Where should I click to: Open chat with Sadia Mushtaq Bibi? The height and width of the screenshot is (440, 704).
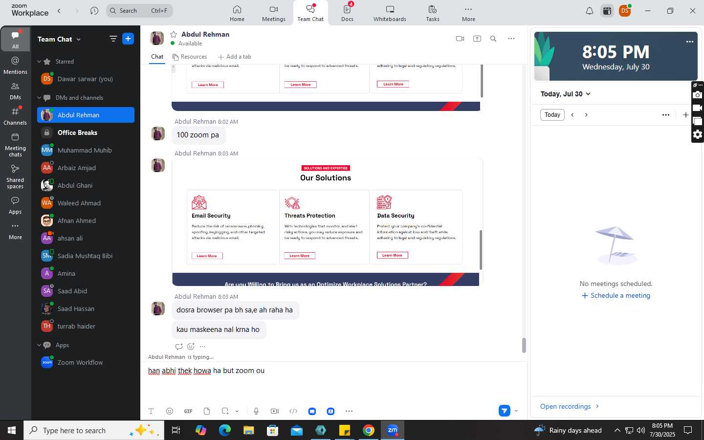pyautogui.click(x=86, y=256)
